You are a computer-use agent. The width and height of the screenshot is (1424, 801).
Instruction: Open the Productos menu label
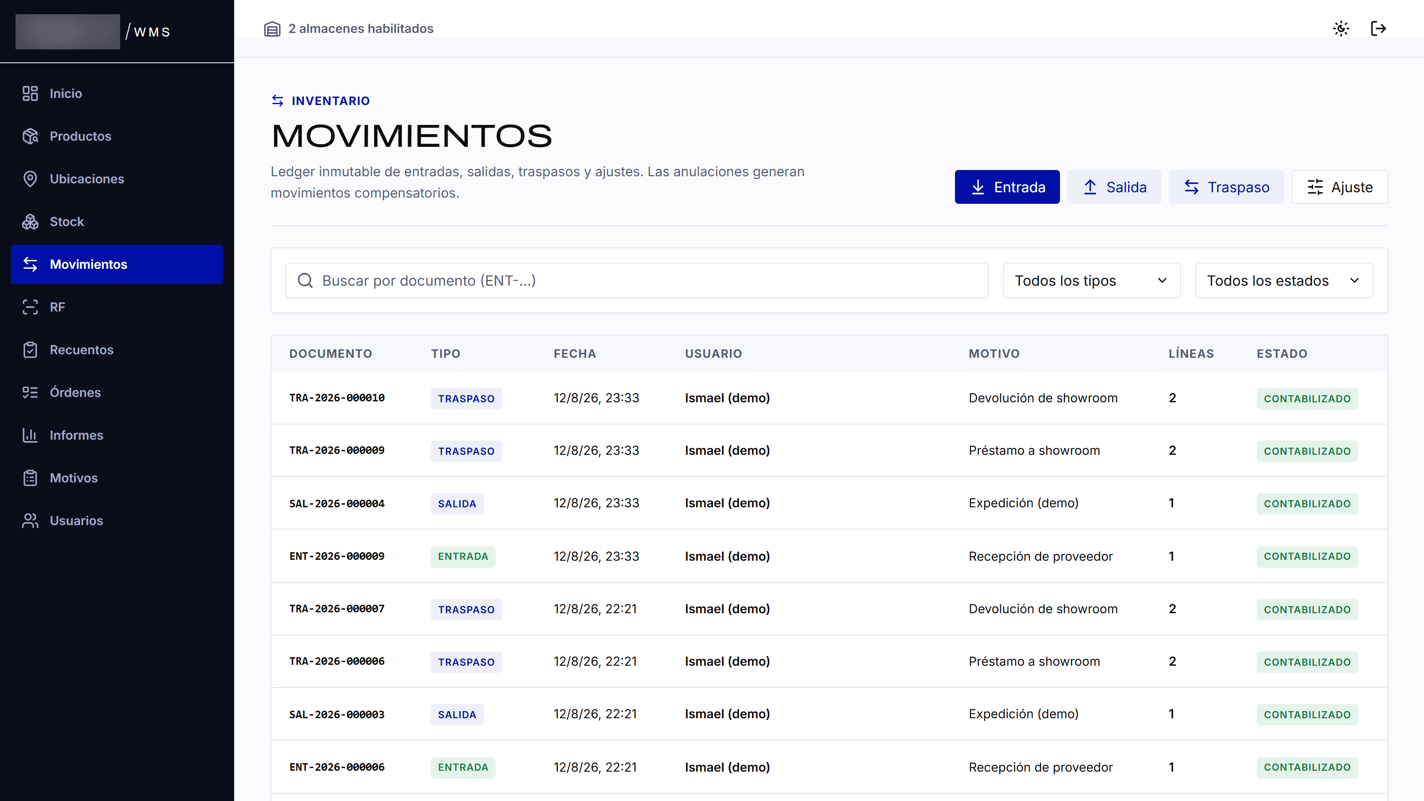tap(81, 136)
